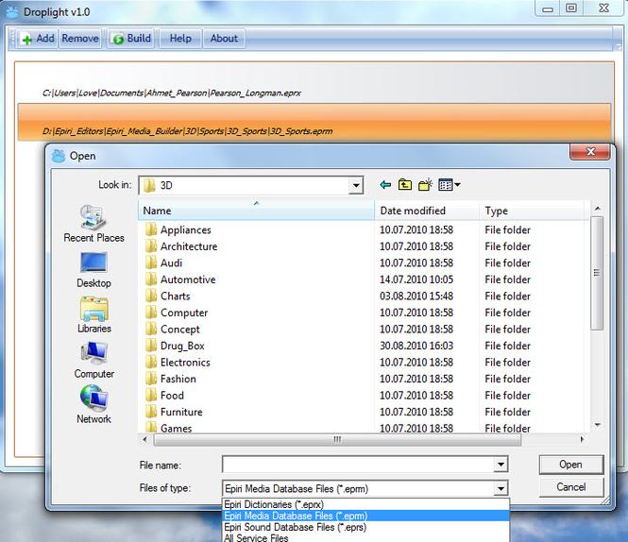The image size is (628, 542).
Task: Click the Cancel button
Action: 571,487
